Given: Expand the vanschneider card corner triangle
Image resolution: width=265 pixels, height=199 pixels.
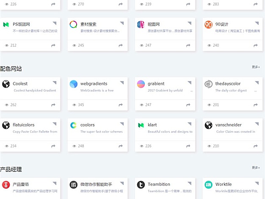Looking at the screenshot, I should tap(257, 124).
